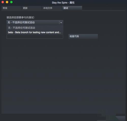Click the dropdown arrow of the beta selector
This screenshot has width=127, height=121.
click(61, 23)
